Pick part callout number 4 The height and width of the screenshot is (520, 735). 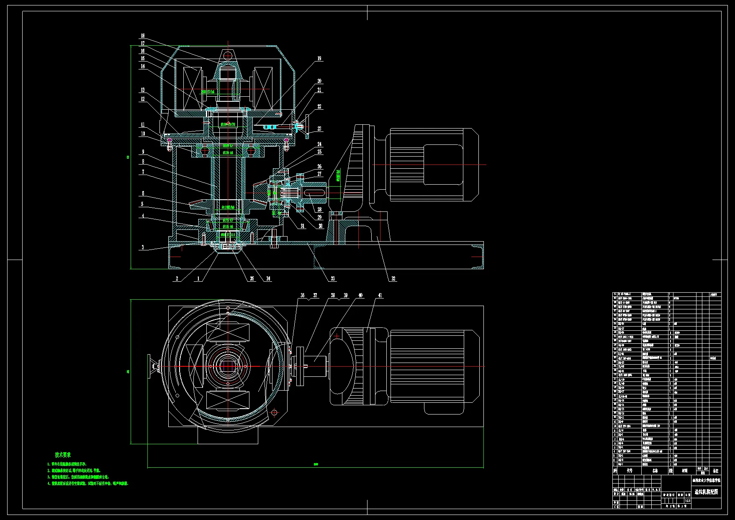click(x=143, y=216)
